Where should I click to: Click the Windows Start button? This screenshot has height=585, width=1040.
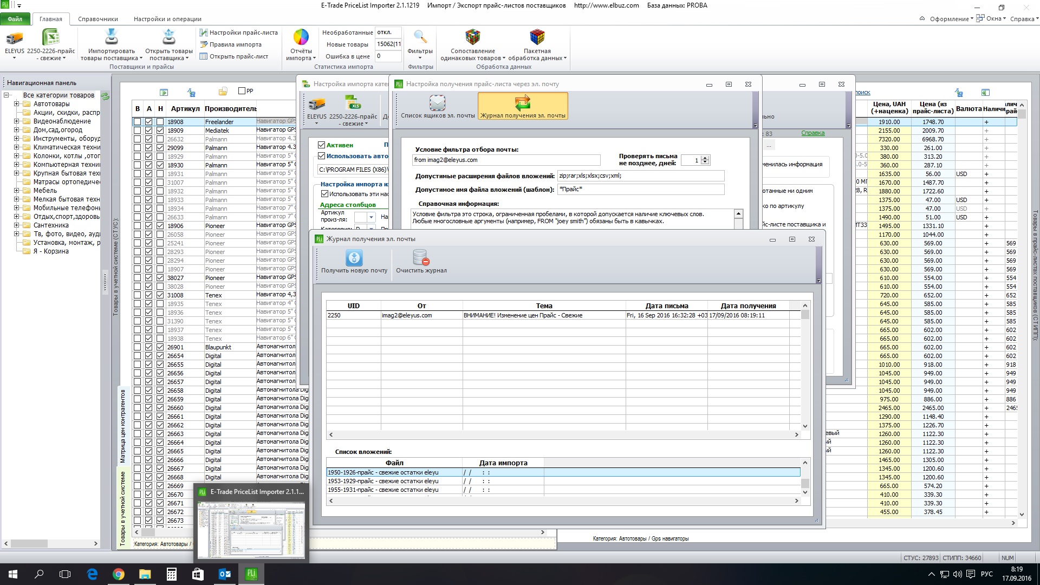click(13, 574)
